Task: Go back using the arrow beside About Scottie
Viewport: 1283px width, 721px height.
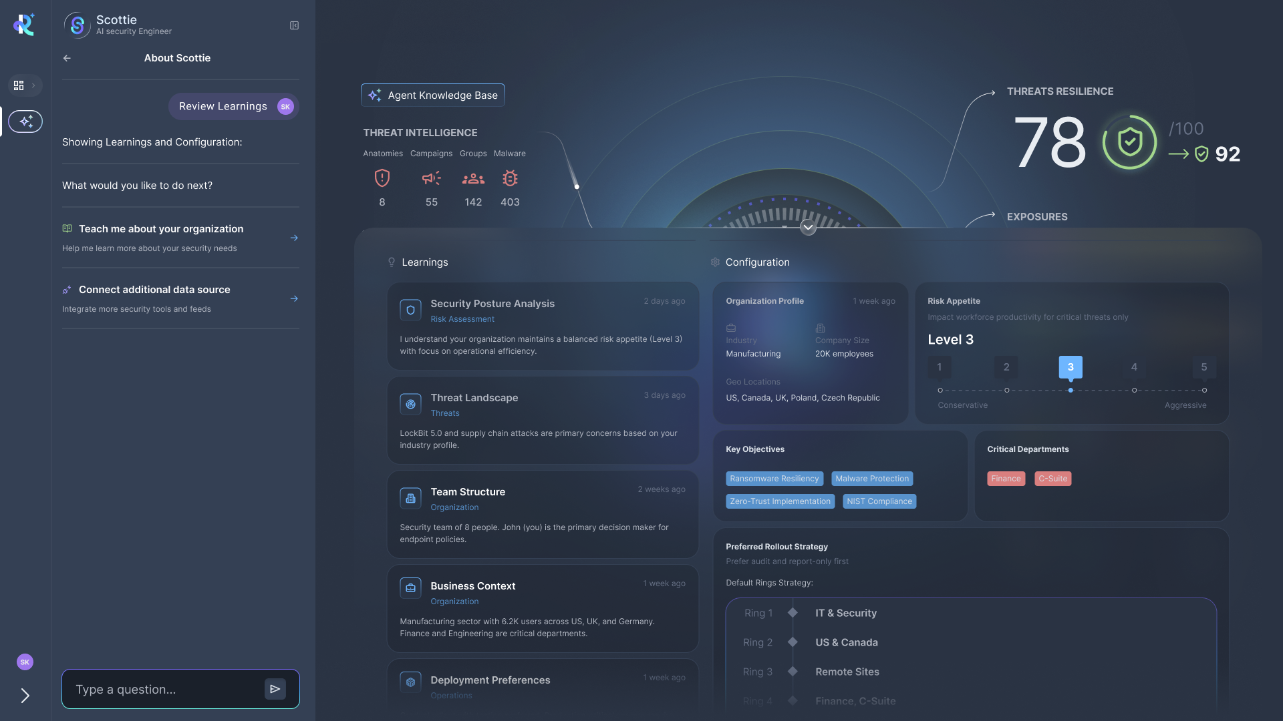Action: click(x=67, y=58)
